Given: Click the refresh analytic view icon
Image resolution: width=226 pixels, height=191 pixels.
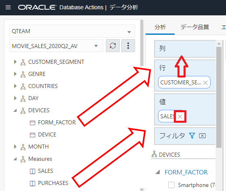Looking at the screenshot, I should point(113,46).
